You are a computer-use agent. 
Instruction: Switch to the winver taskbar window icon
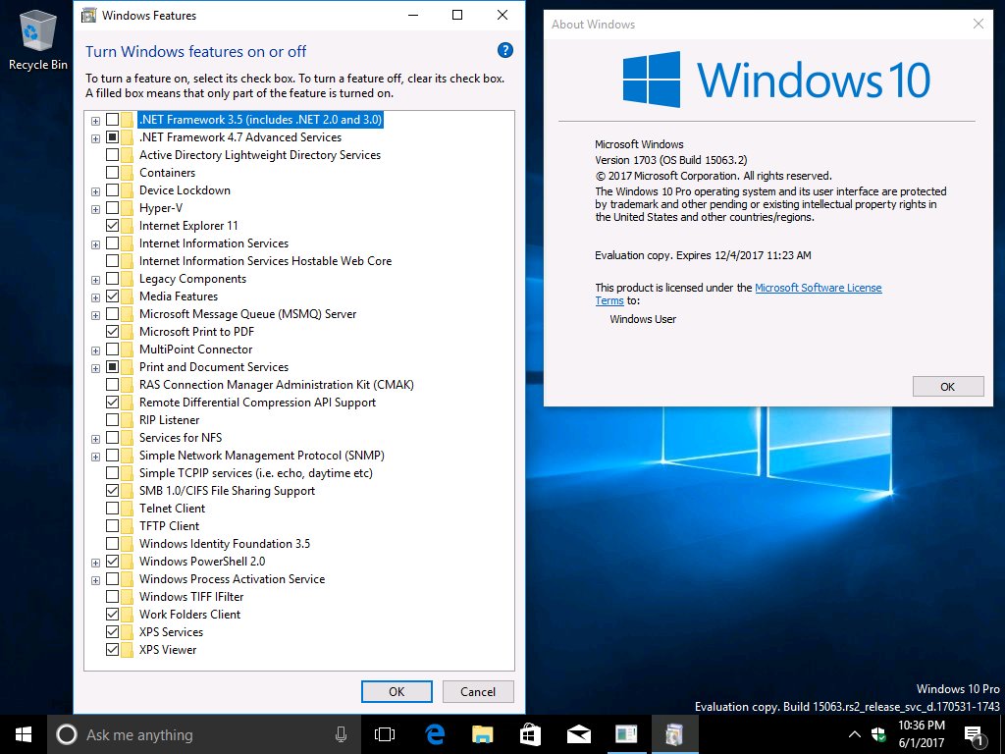point(626,734)
